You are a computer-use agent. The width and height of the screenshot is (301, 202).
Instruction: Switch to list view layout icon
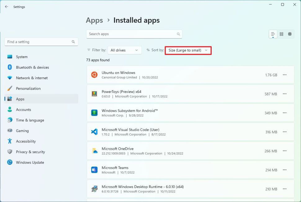pyautogui.click(x=273, y=34)
